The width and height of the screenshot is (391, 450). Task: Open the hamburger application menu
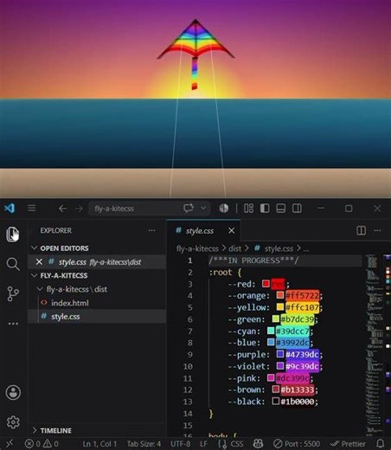[x=32, y=208]
